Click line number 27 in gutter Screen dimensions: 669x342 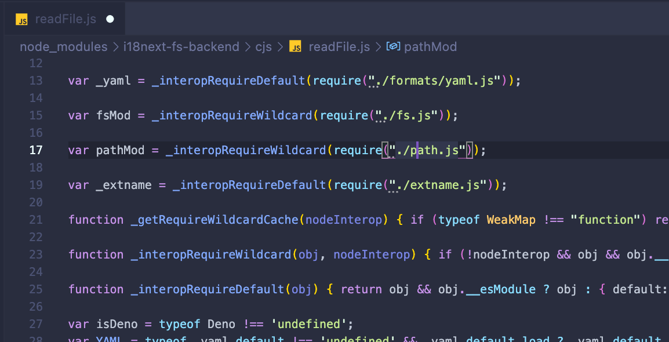(x=36, y=325)
